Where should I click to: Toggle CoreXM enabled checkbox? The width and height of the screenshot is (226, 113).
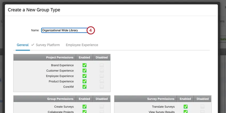pyautogui.click(x=84, y=87)
